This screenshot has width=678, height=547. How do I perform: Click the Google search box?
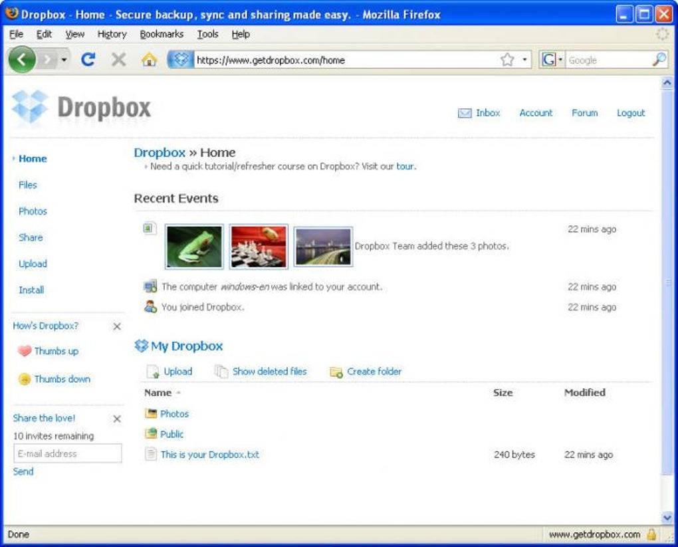tap(608, 60)
